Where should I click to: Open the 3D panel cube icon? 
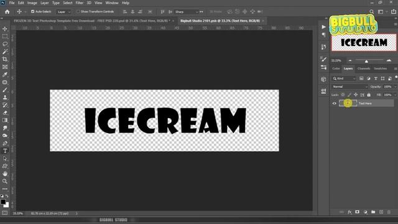(323, 79)
